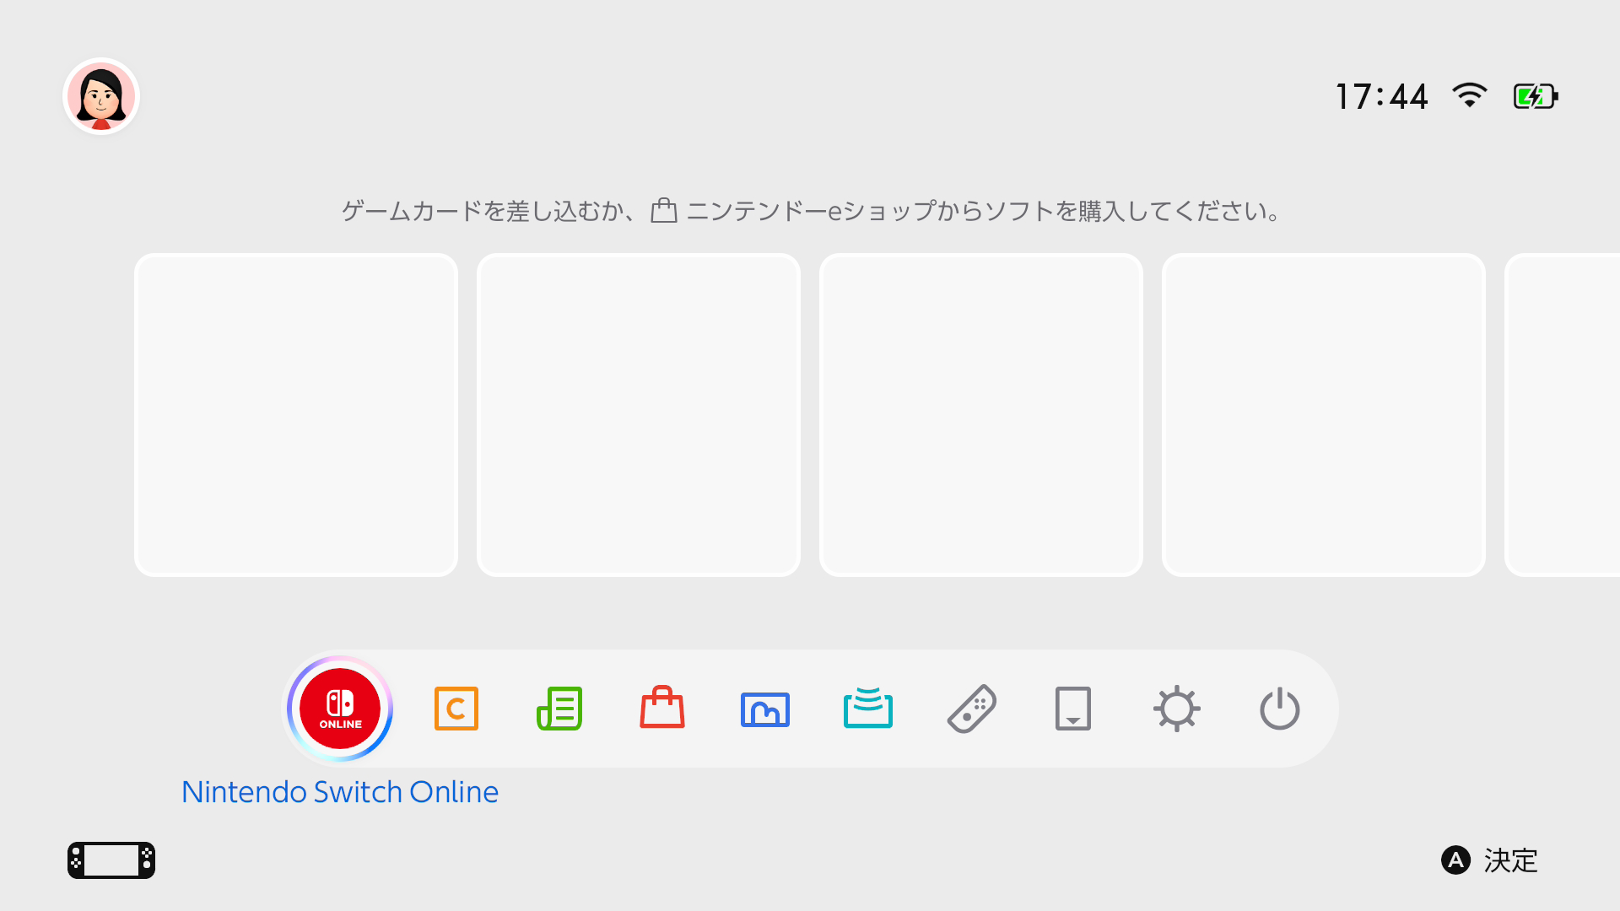Put the console into Sleep Mode
The width and height of the screenshot is (1620, 911).
point(1279,709)
